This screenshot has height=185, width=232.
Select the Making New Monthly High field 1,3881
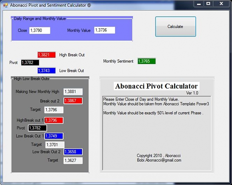click(x=73, y=92)
